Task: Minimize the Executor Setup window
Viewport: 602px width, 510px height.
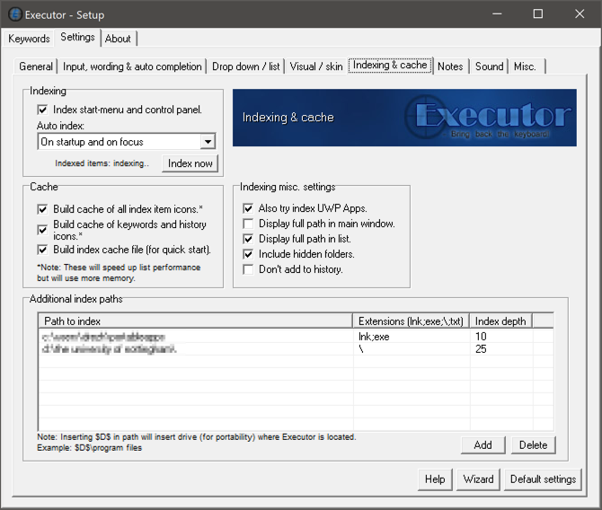Action: click(497, 14)
